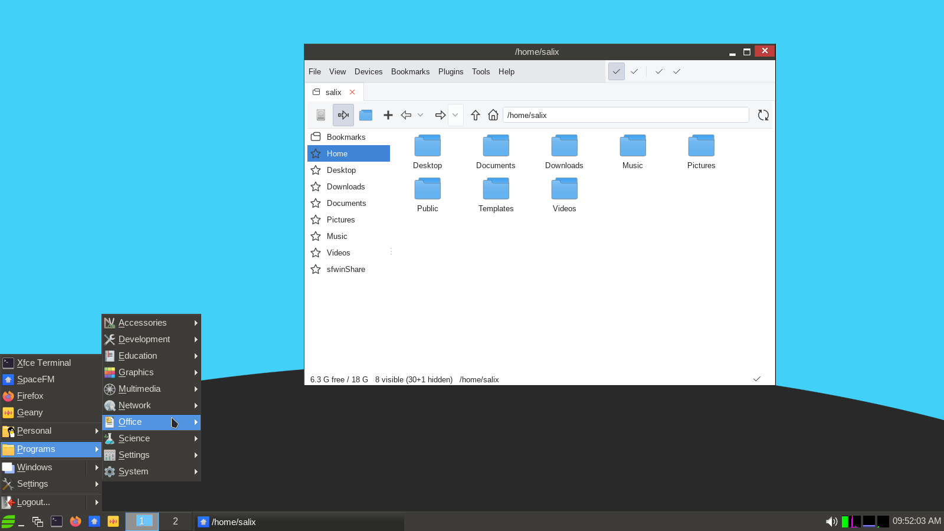Select the Public folder icon

coord(428,189)
